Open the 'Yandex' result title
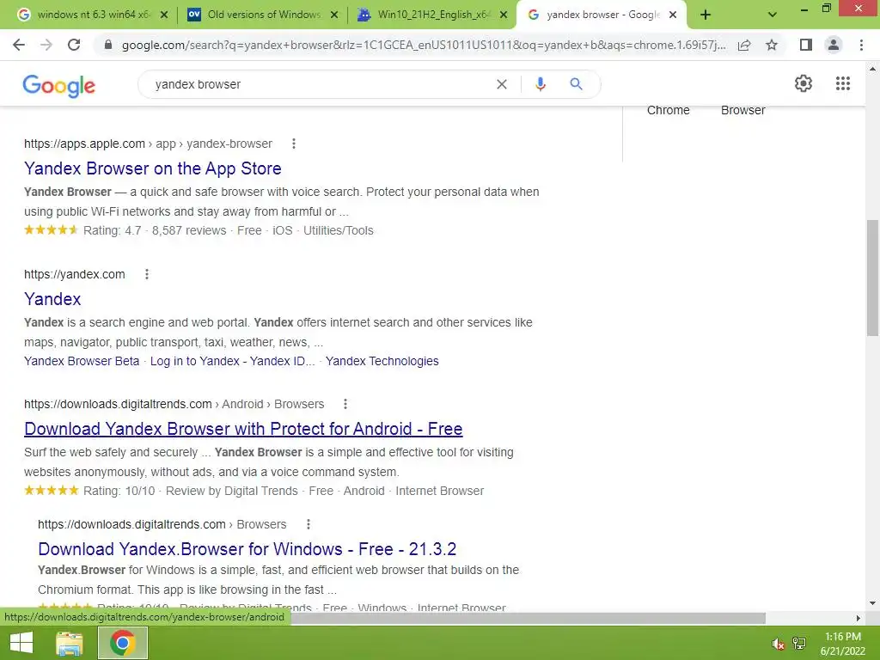 tap(52, 299)
